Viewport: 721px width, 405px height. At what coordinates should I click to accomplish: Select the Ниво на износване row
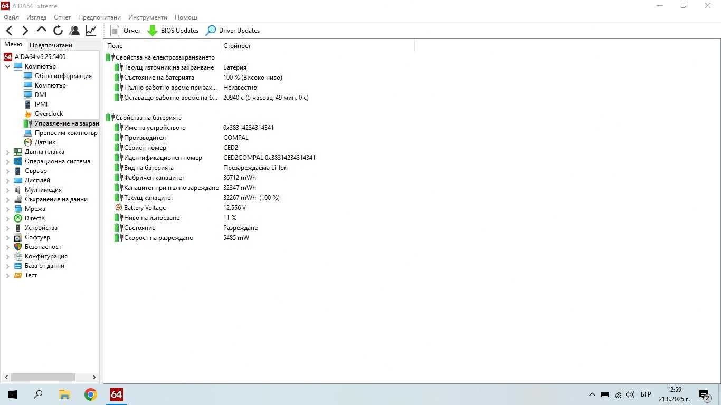click(x=175, y=218)
